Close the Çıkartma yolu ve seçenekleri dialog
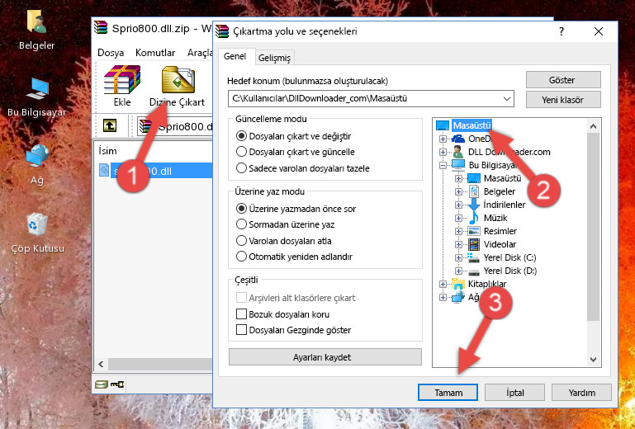The width and height of the screenshot is (635, 429). pyautogui.click(x=599, y=31)
